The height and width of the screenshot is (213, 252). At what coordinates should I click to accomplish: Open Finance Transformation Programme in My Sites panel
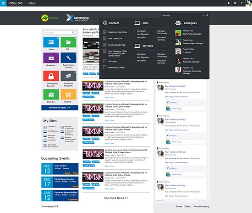[x=70, y=139]
